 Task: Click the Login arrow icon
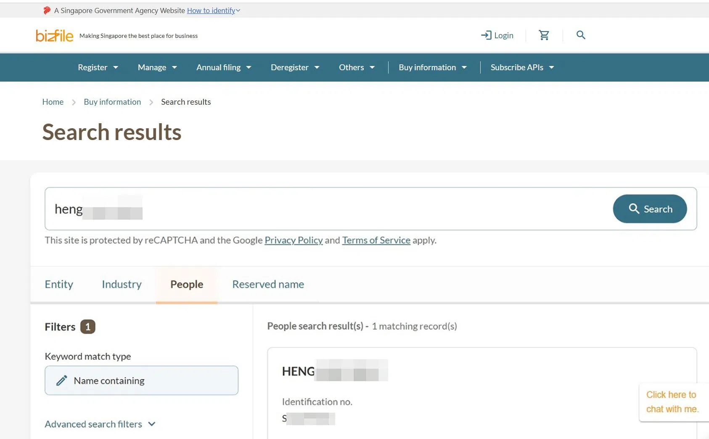coord(486,35)
